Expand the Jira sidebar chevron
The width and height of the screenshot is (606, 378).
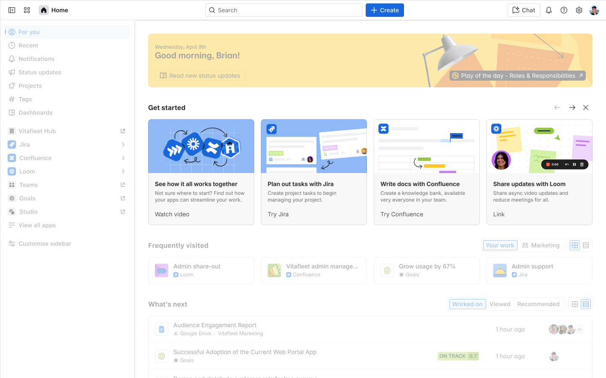point(123,144)
